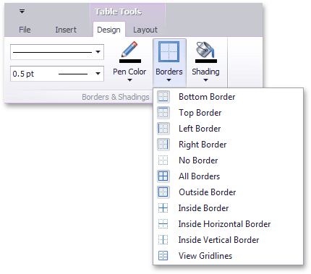311x274 pixels.
Task: Apply the Right Border icon
Action: point(163,145)
